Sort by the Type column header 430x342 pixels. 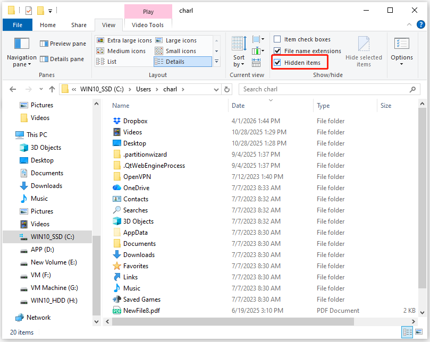(323, 106)
